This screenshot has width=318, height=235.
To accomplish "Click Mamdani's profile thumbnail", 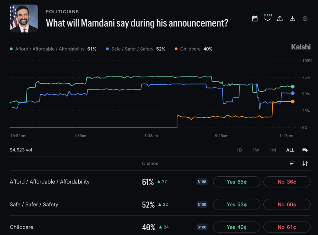I will tap(24, 18).
